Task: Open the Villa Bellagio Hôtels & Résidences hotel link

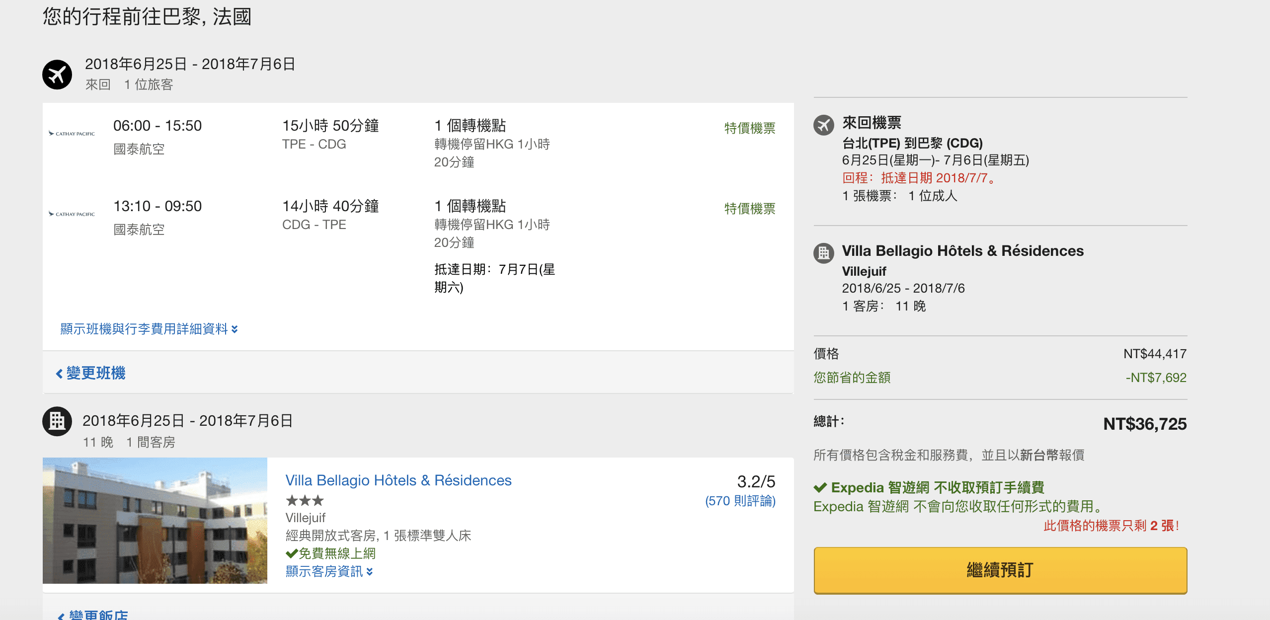Action: pos(398,480)
